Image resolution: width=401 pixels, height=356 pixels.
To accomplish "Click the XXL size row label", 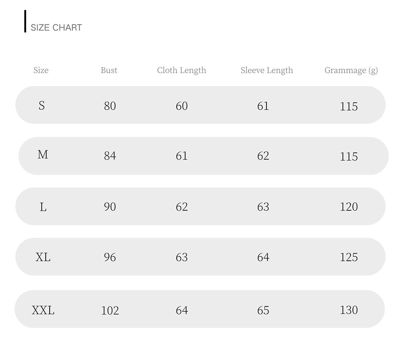I will [x=43, y=310].
